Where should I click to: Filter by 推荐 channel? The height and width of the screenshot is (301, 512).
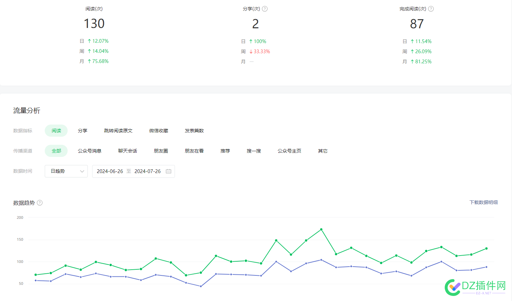225,151
